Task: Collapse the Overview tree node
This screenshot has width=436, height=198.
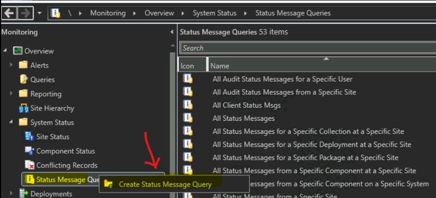Action: 5,51
